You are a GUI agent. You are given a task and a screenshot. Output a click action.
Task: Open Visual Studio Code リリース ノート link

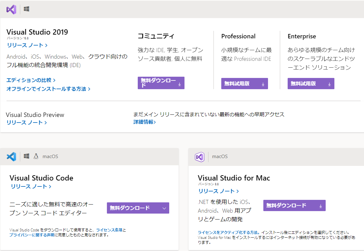click(x=31, y=186)
